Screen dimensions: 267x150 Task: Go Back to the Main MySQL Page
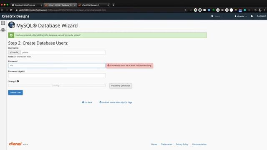pos(116,102)
